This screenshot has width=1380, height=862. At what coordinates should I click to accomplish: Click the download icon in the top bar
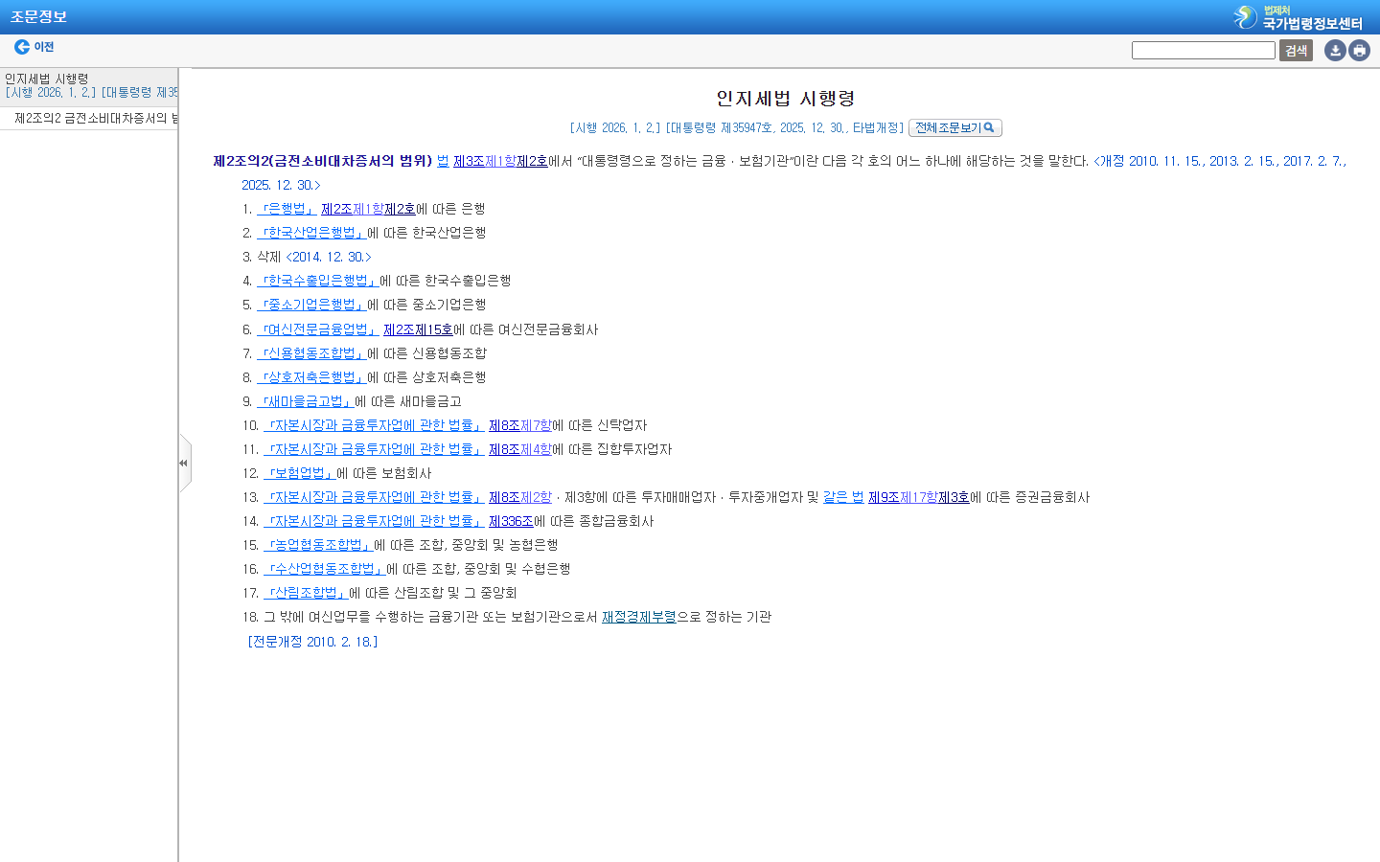coord(1335,50)
